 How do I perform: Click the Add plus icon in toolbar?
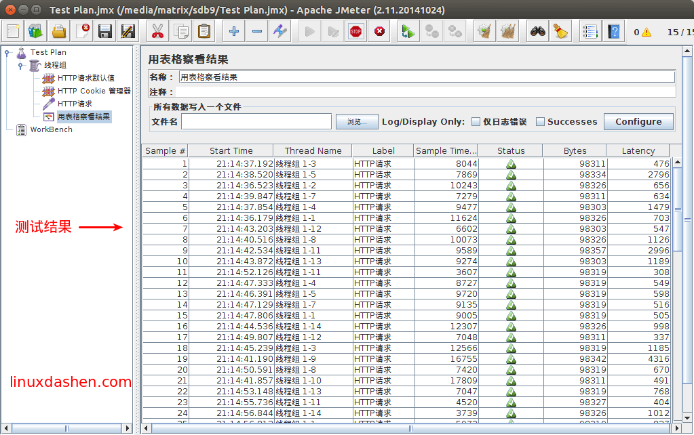point(234,31)
